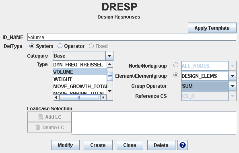
Task: Click the Type list horizontal scrollbar thumb
Action: pyautogui.click(x=78, y=97)
